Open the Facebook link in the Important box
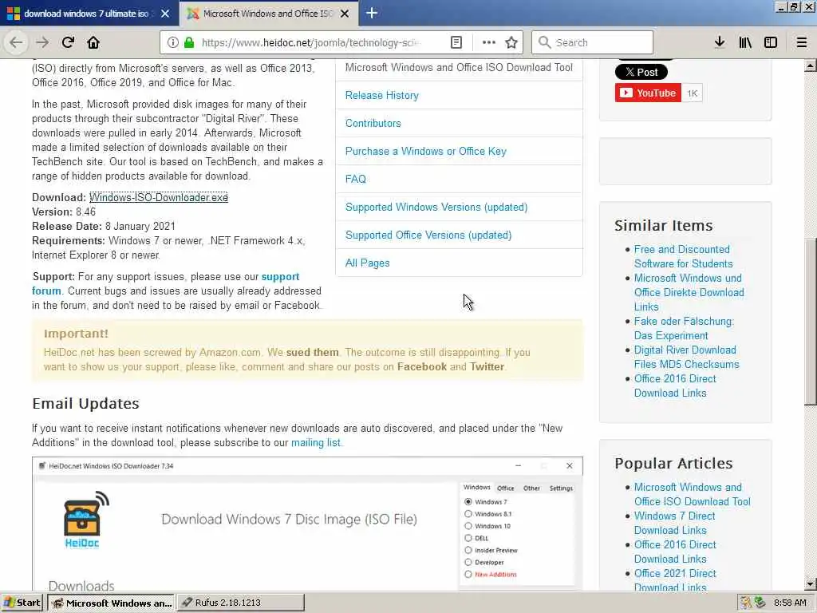 point(421,367)
